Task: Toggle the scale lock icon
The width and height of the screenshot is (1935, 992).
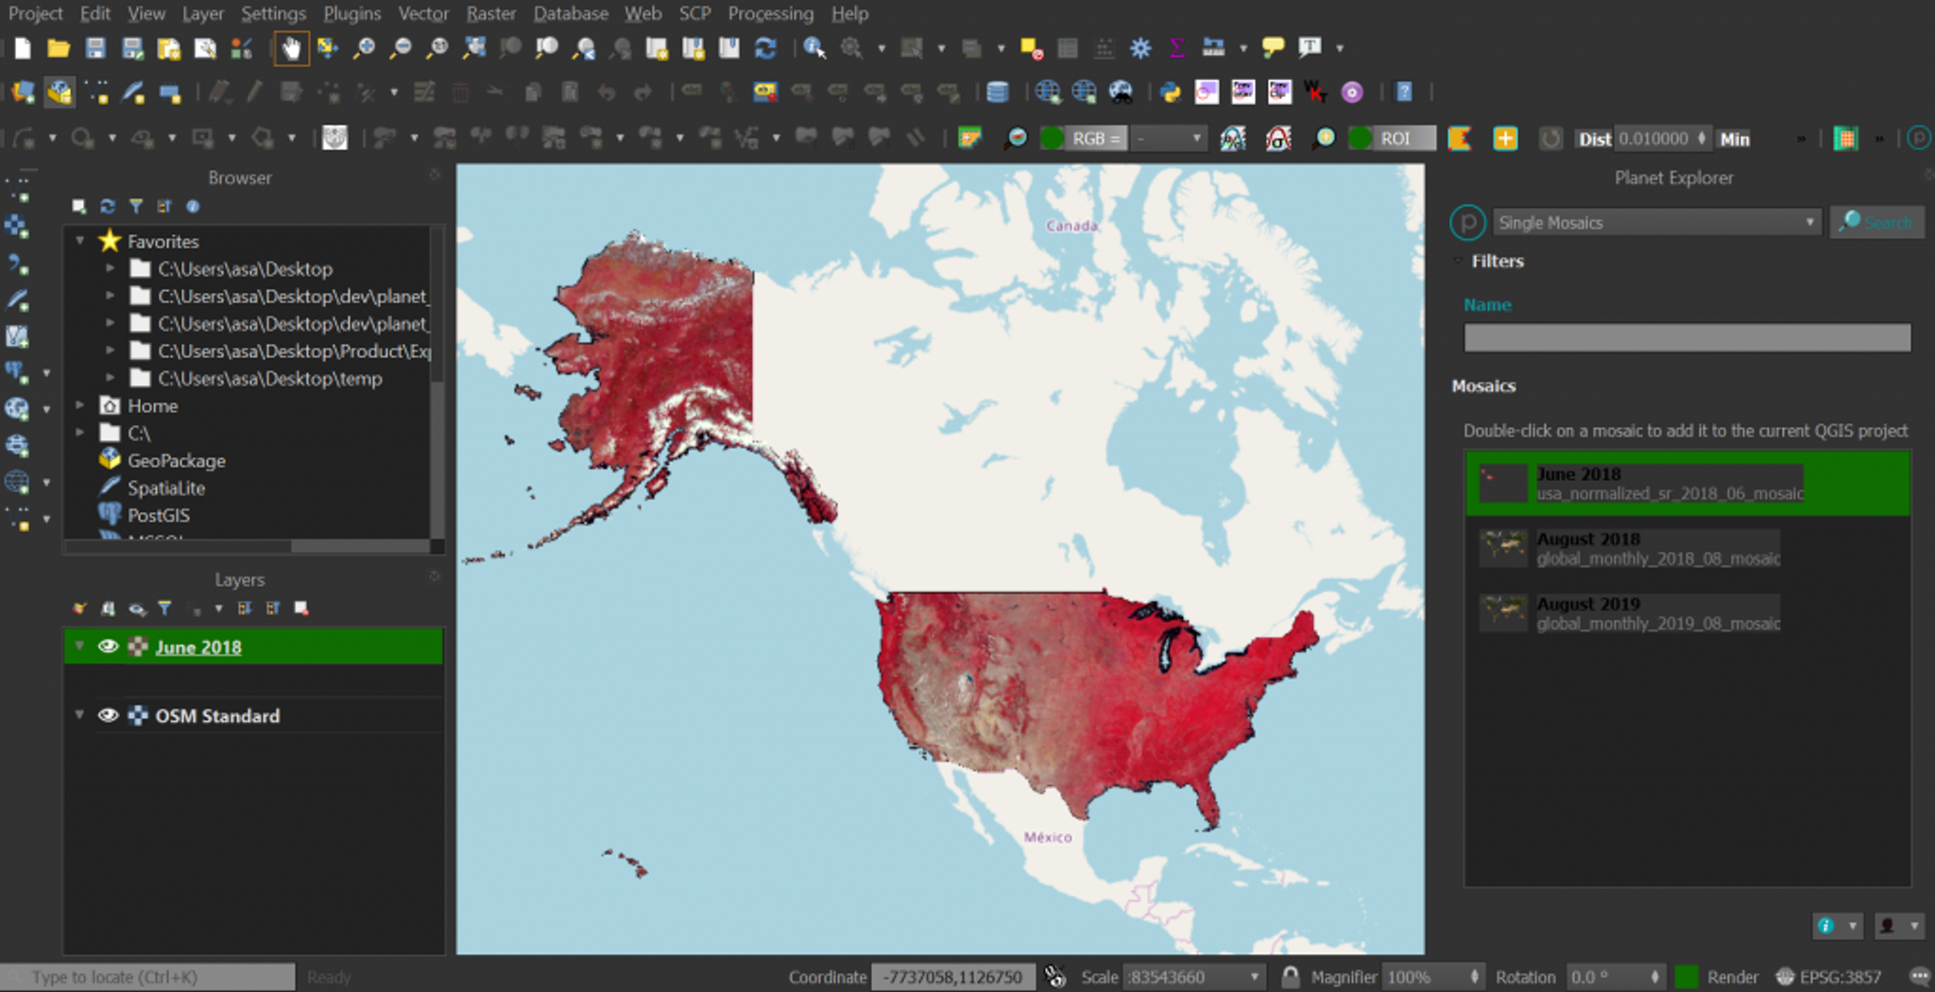Action: point(1290,976)
